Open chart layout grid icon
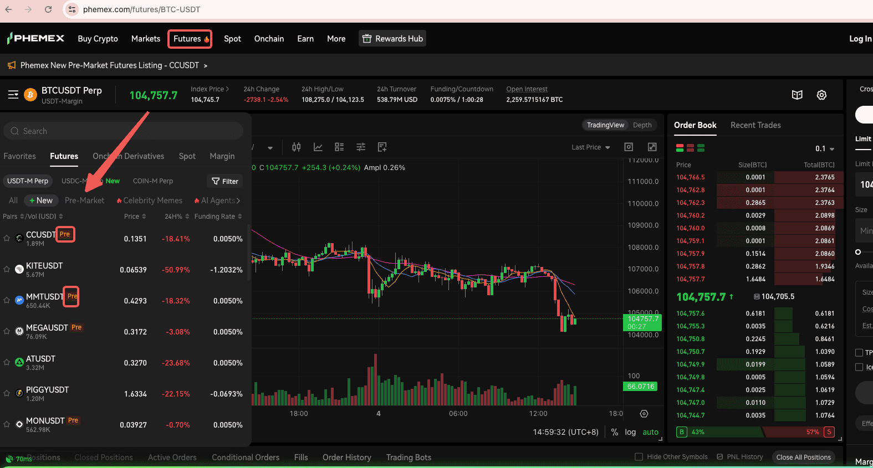The width and height of the screenshot is (873, 468). point(339,147)
